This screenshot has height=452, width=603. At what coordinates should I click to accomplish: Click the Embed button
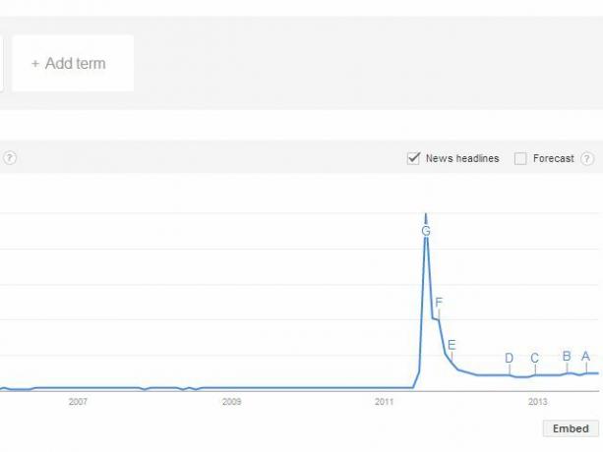coord(571,428)
